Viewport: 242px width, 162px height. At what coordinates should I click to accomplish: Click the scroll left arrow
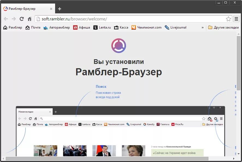click(x=3, y=158)
